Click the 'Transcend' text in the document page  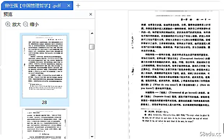175,92
